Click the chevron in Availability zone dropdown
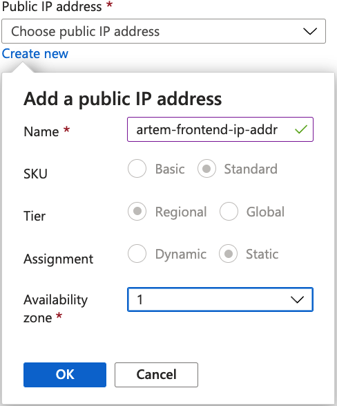This screenshot has height=406, width=337. pos(297,300)
